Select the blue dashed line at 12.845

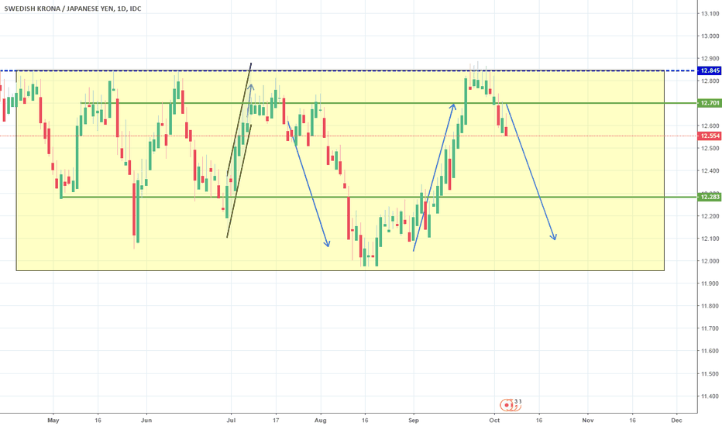[x=349, y=70]
